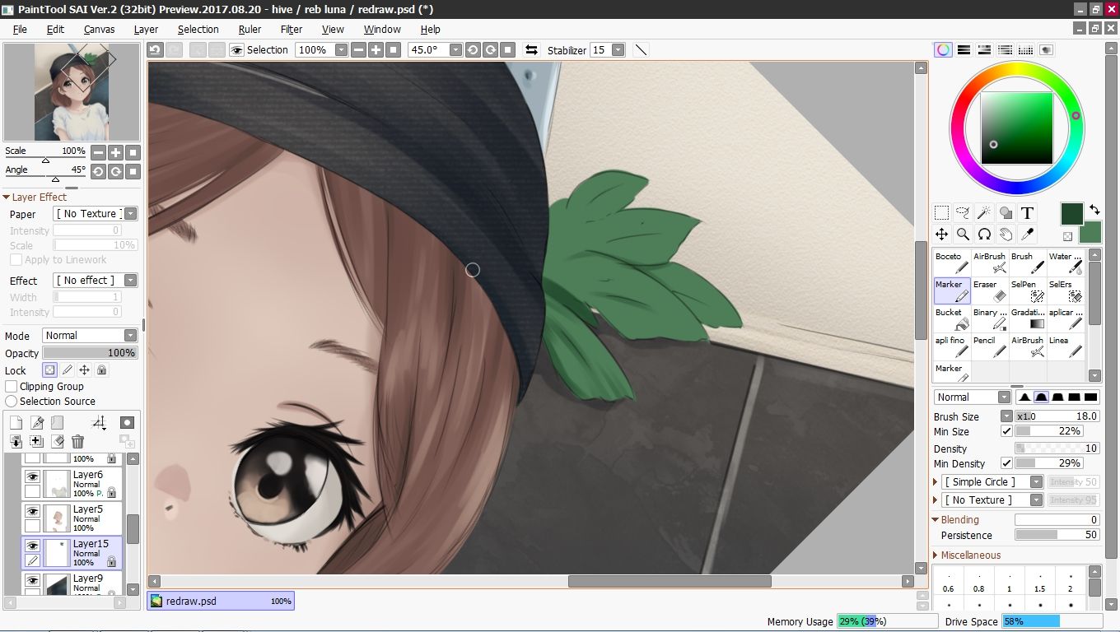The height and width of the screenshot is (632, 1120).
Task: Expand the Miscellaneous section
Action: point(936,555)
